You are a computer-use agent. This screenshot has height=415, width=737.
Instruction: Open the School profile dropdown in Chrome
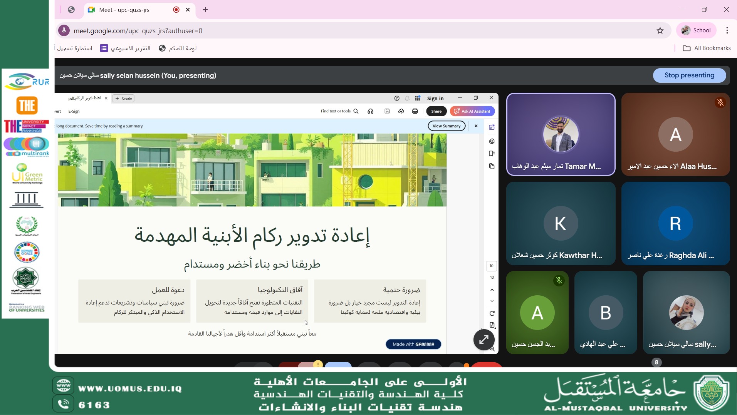(x=696, y=30)
